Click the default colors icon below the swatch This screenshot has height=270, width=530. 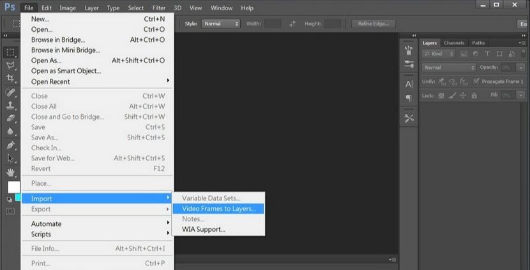[10, 199]
